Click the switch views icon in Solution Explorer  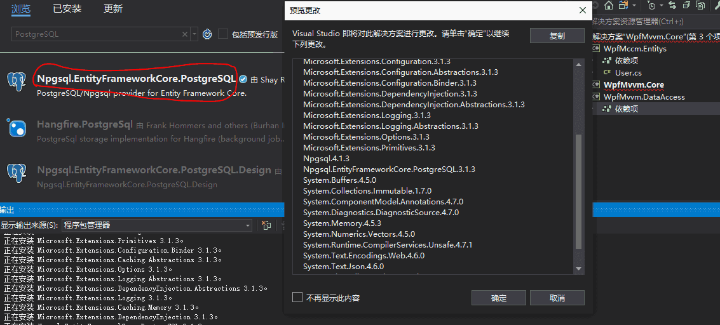[623, 6]
